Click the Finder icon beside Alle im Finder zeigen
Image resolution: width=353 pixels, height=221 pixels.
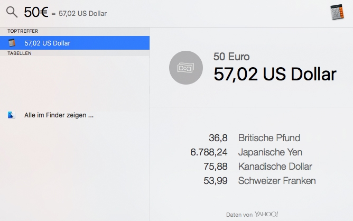pyautogui.click(x=12, y=115)
